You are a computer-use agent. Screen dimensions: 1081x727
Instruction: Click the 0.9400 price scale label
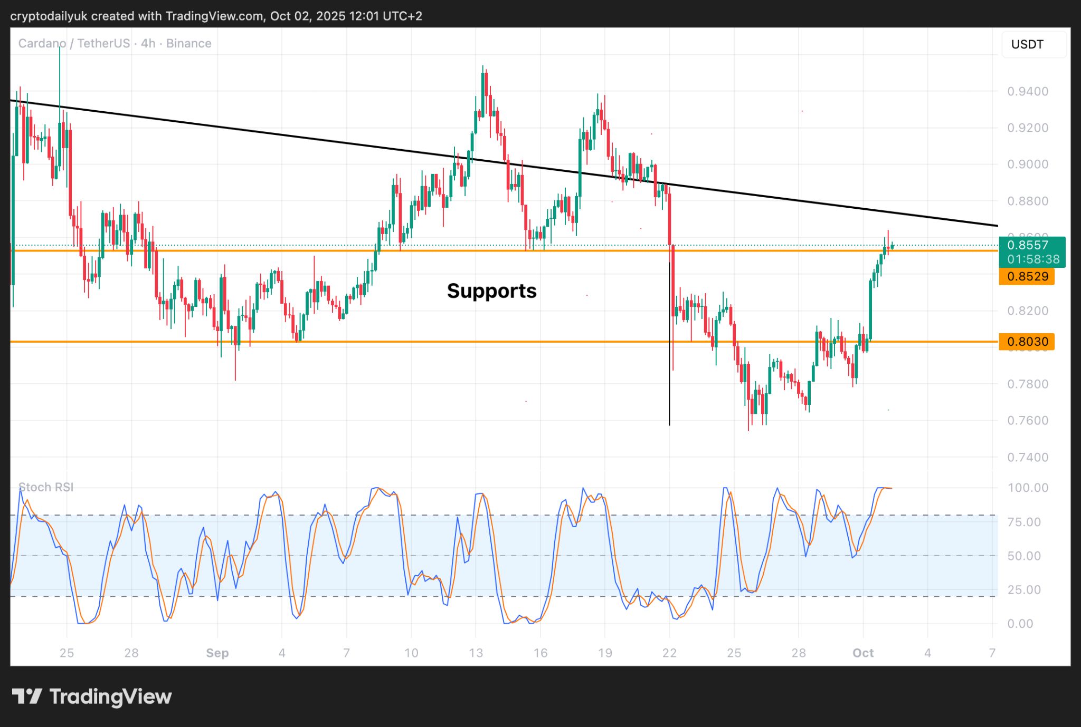tap(1027, 92)
